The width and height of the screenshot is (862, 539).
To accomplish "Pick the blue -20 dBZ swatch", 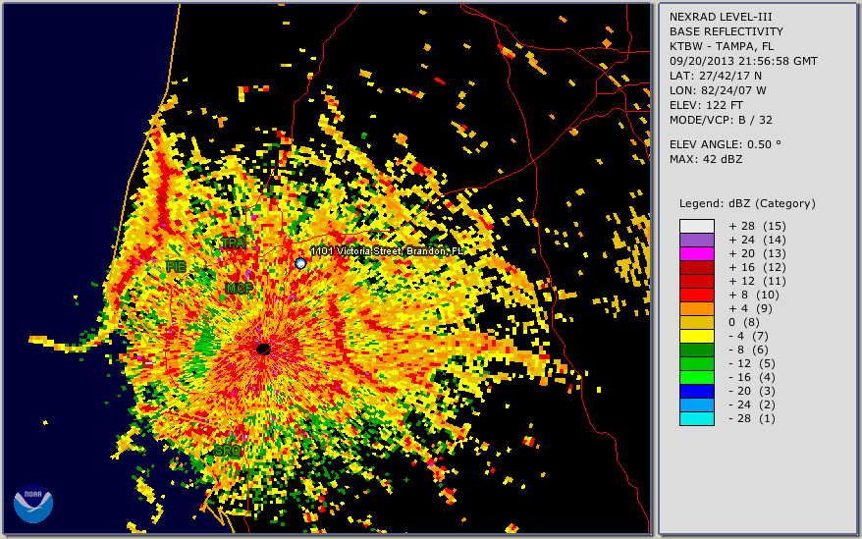I will tap(697, 391).
